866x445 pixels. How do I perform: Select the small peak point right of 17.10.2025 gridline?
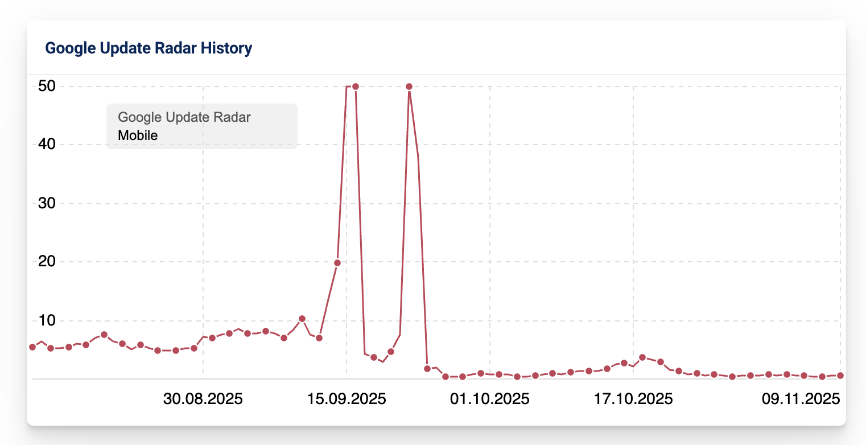pos(642,357)
